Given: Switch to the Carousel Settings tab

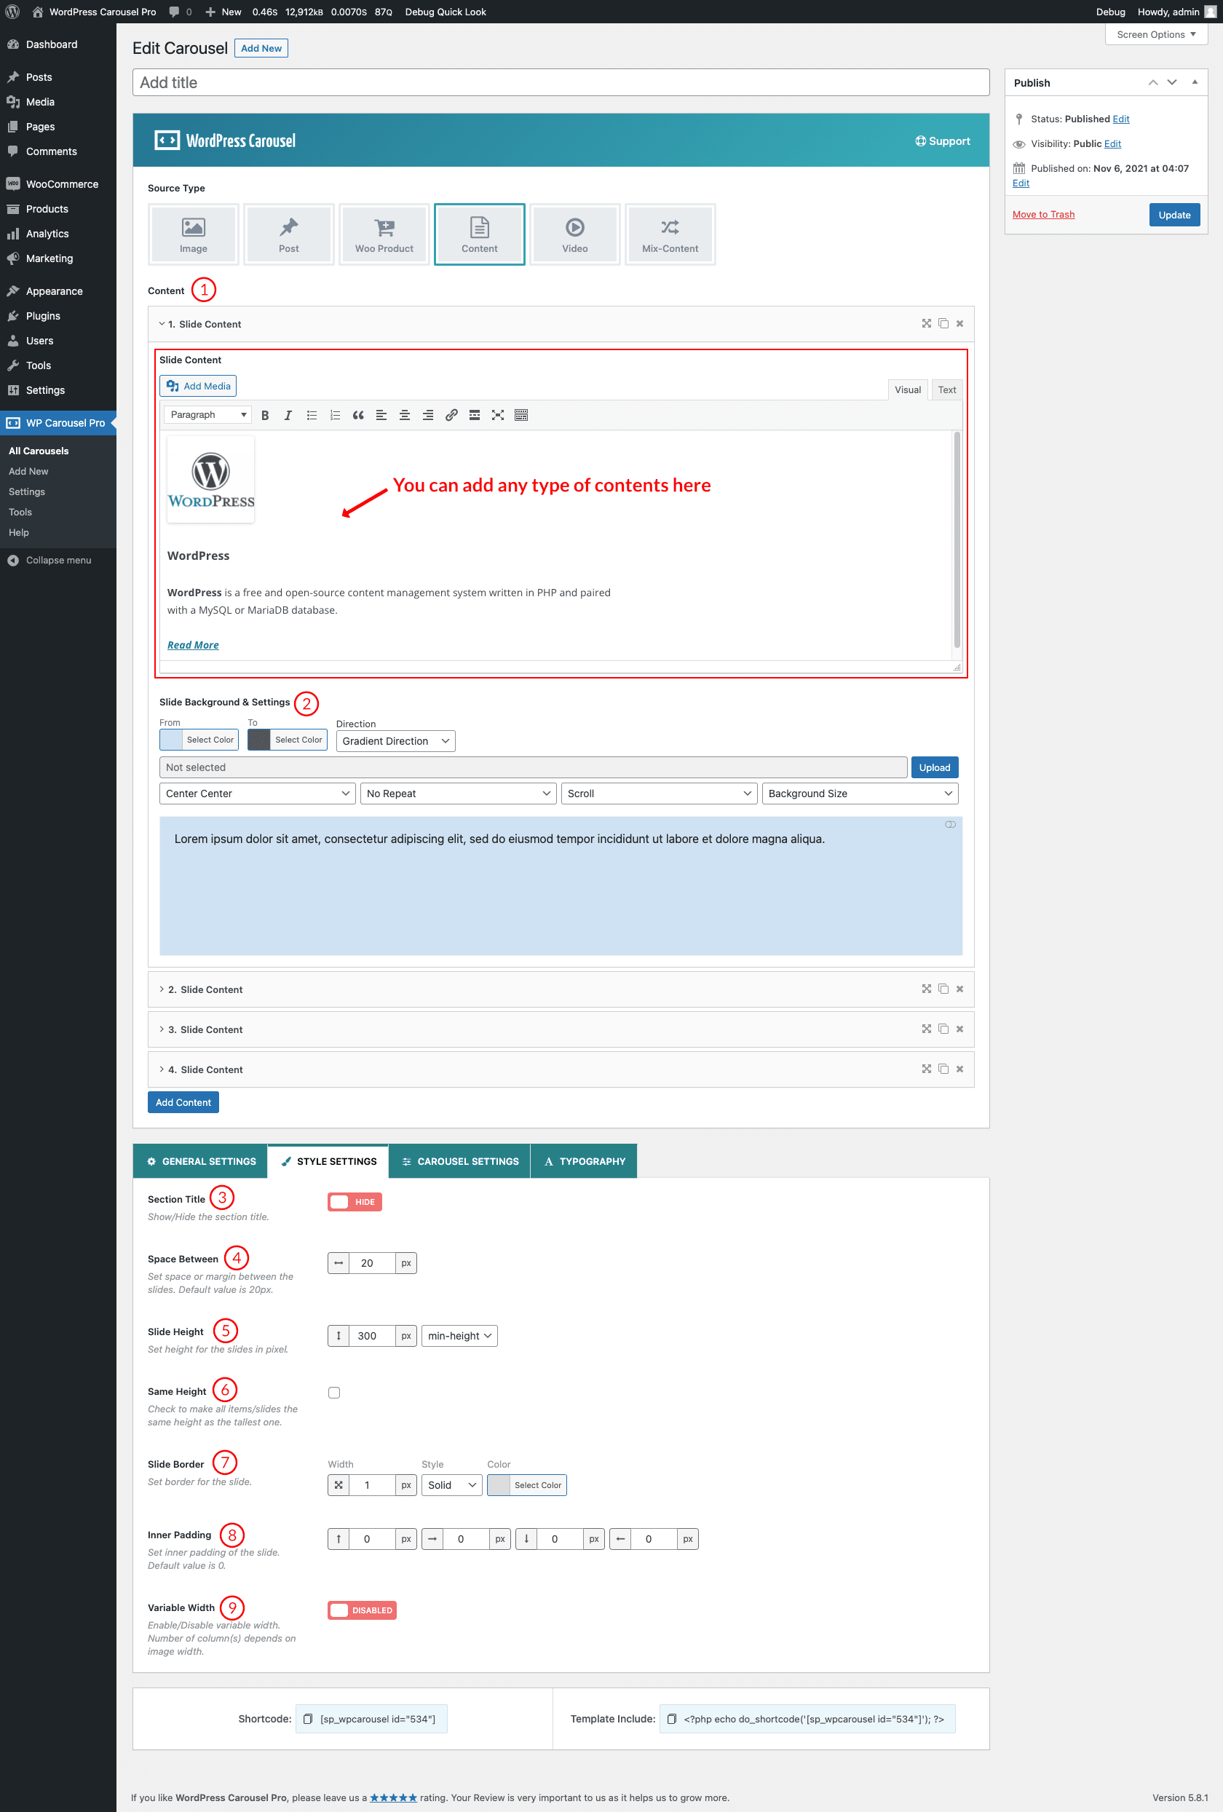Looking at the screenshot, I should pyautogui.click(x=460, y=1161).
